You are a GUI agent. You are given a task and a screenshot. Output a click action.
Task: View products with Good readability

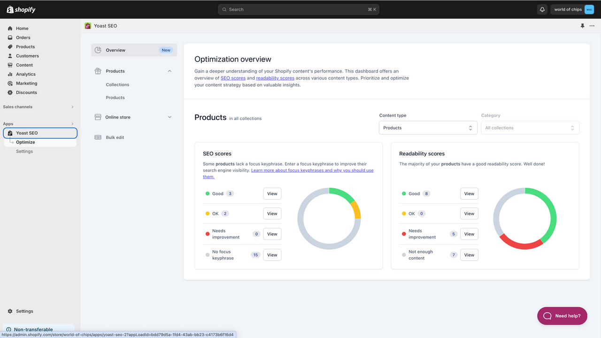click(469, 193)
